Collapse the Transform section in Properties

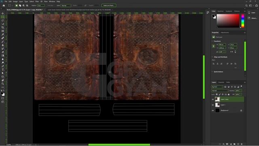point(212,41)
